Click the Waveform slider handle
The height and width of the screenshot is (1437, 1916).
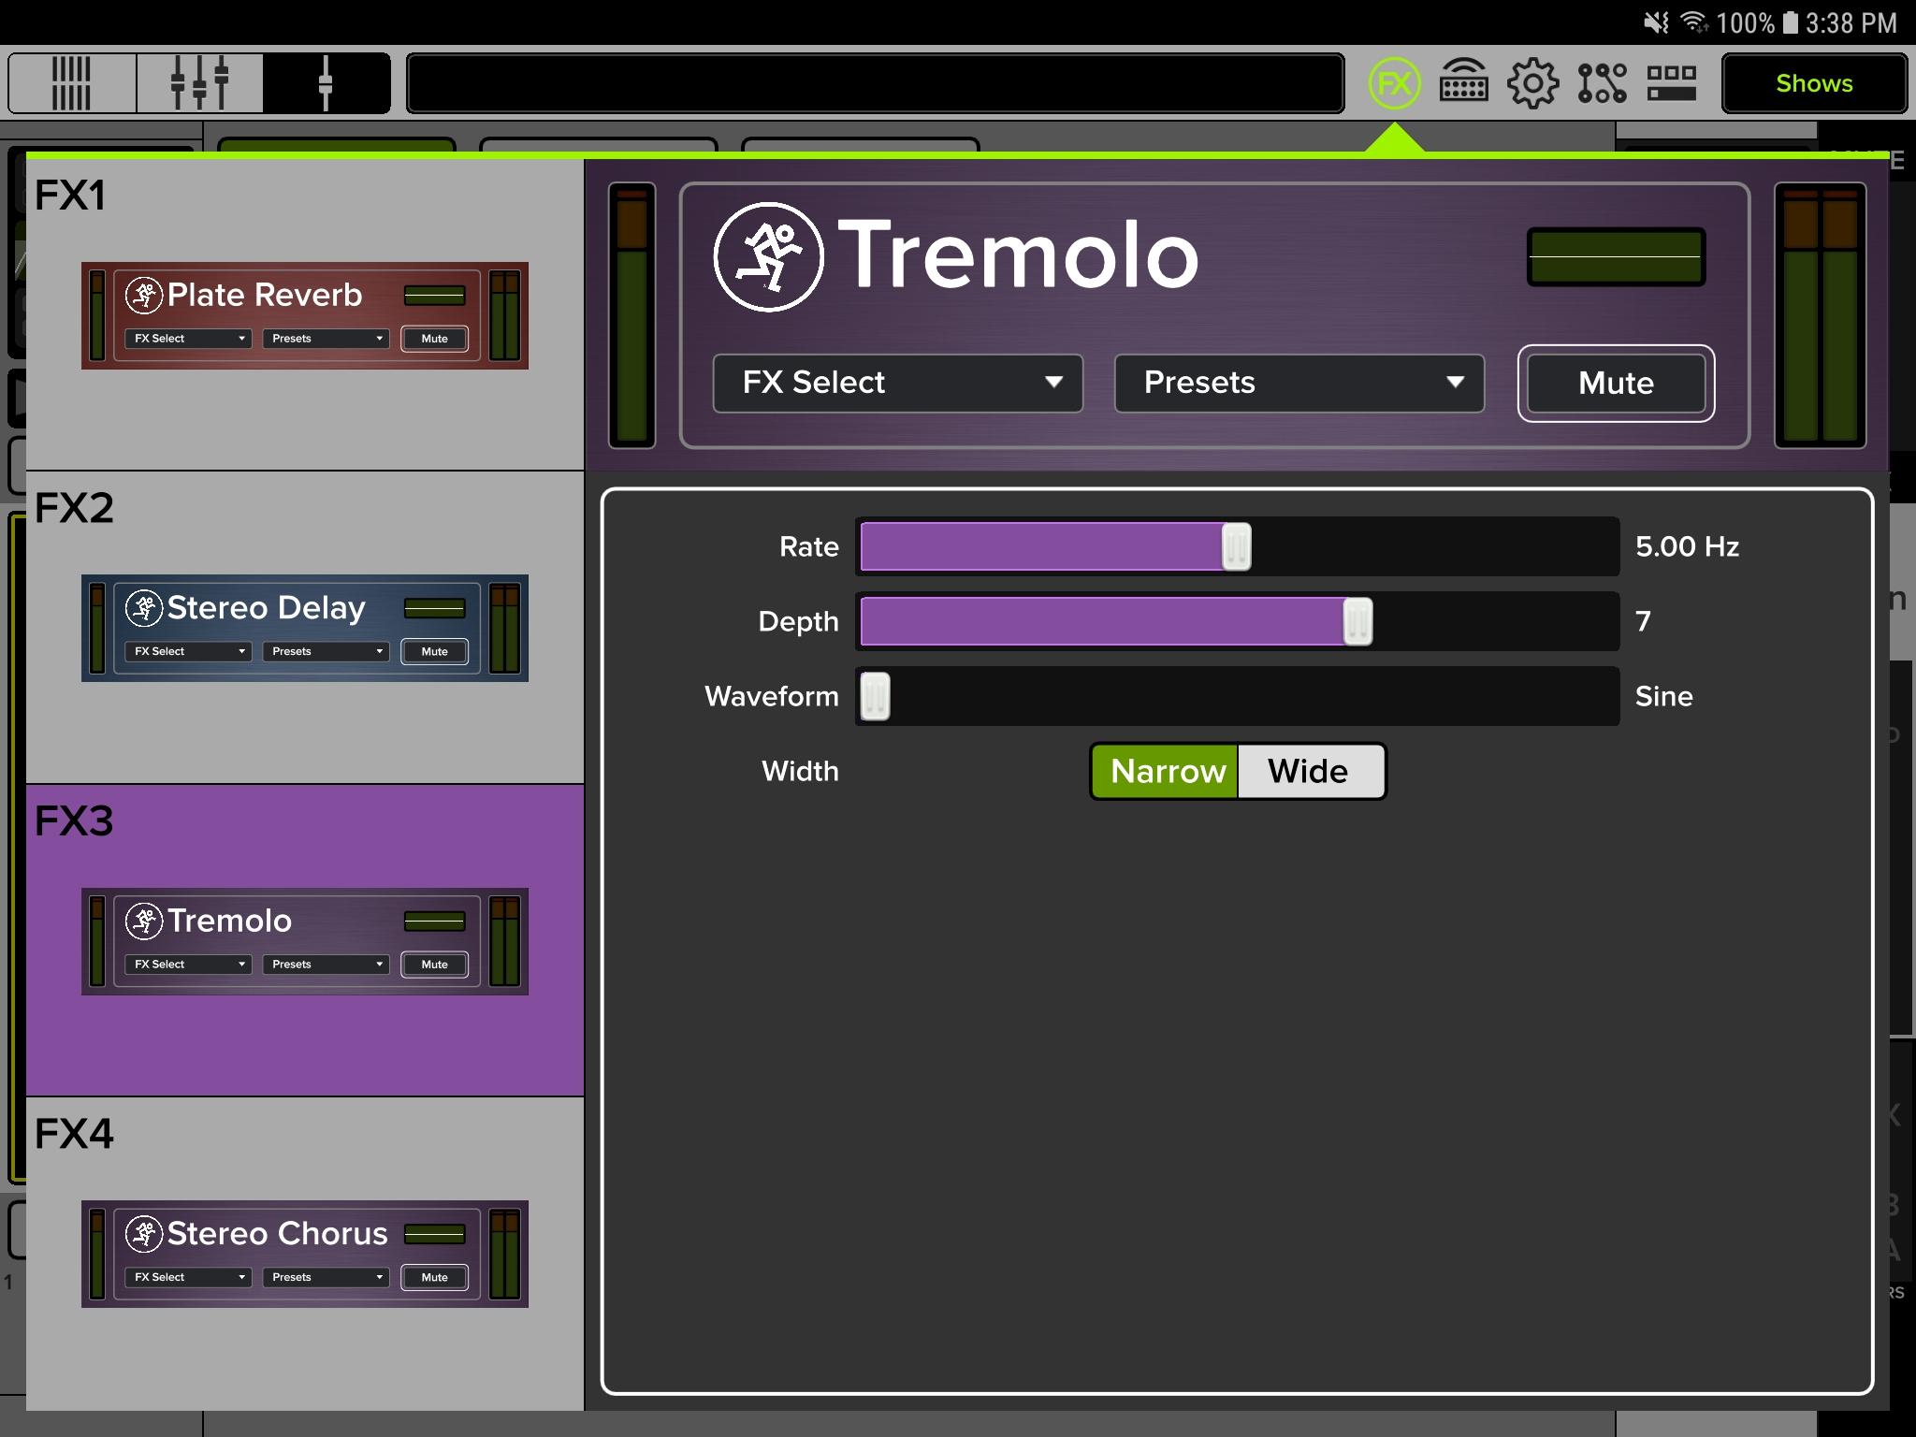875,696
